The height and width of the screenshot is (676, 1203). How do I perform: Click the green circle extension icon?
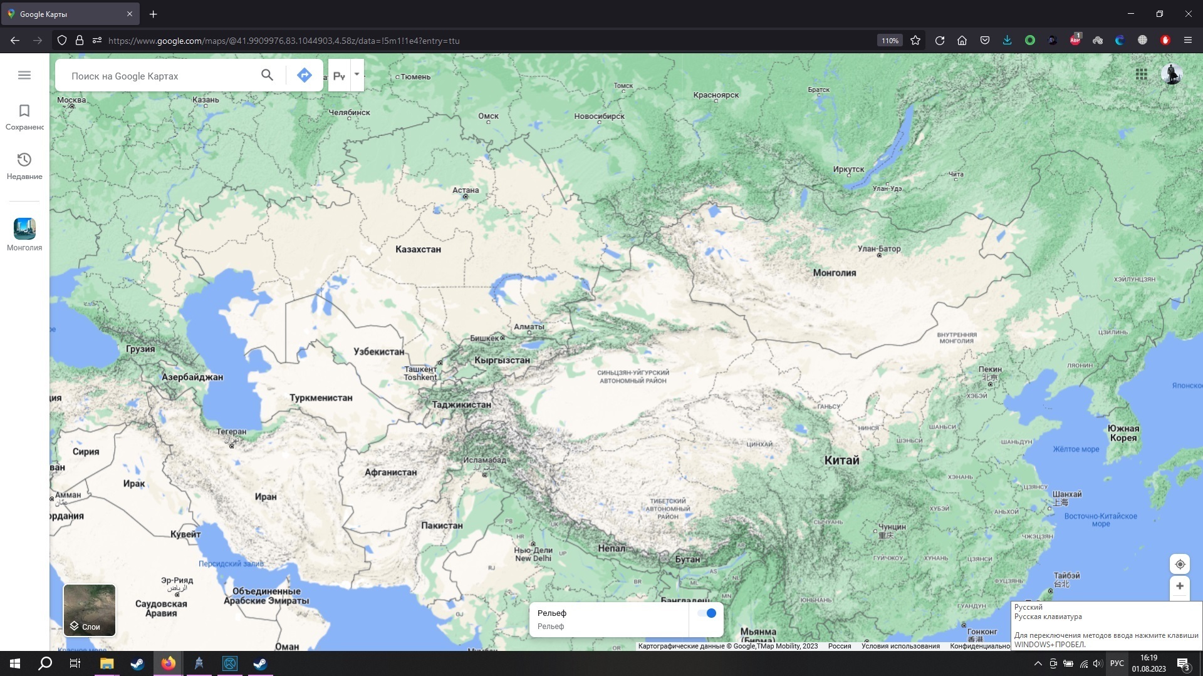[x=1030, y=41]
